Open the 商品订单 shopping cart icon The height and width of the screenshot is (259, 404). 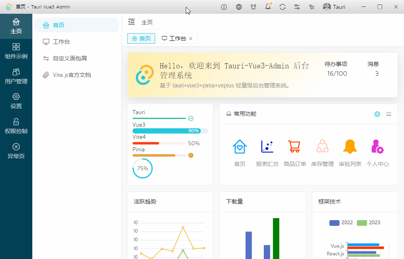click(x=295, y=146)
